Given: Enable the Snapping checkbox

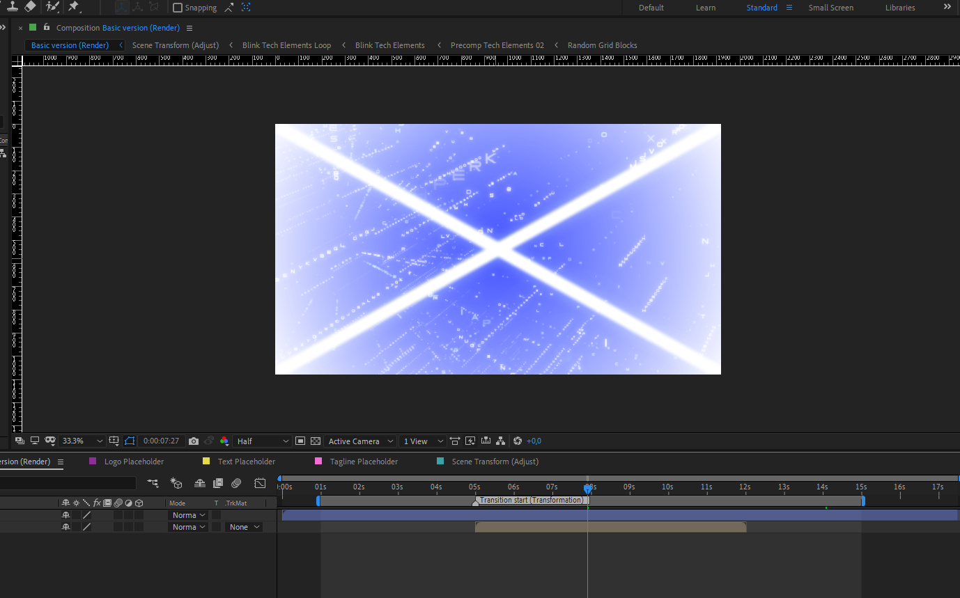Looking at the screenshot, I should coord(178,8).
